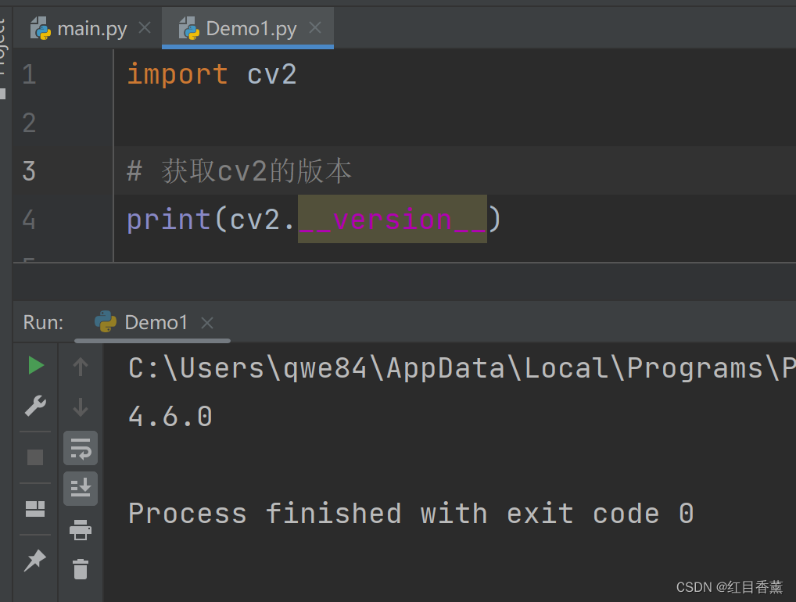Click the Up the stack trace arrow
796x602 pixels.
(x=80, y=366)
